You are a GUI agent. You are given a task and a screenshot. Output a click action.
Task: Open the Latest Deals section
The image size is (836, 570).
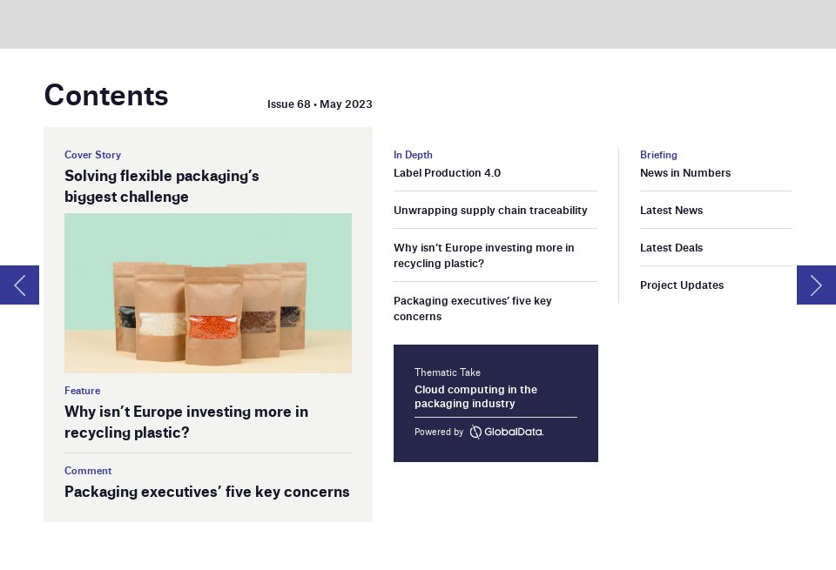pos(671,248)
